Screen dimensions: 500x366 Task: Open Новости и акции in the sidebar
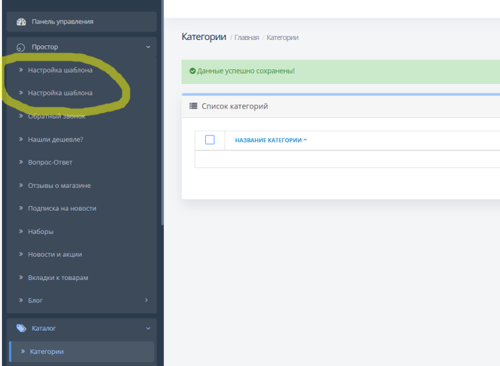55,254
